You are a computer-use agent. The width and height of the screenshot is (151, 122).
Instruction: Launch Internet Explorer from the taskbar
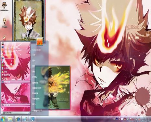coord(18,119)
